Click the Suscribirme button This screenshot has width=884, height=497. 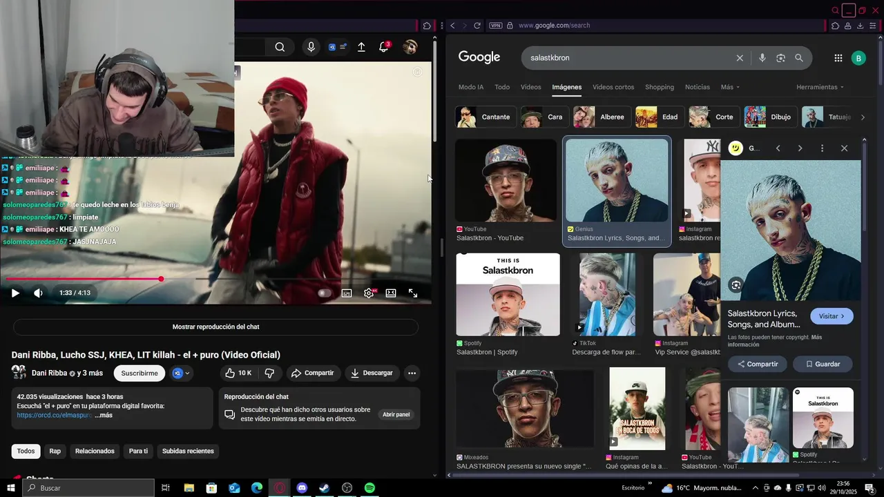click(140, 373)
